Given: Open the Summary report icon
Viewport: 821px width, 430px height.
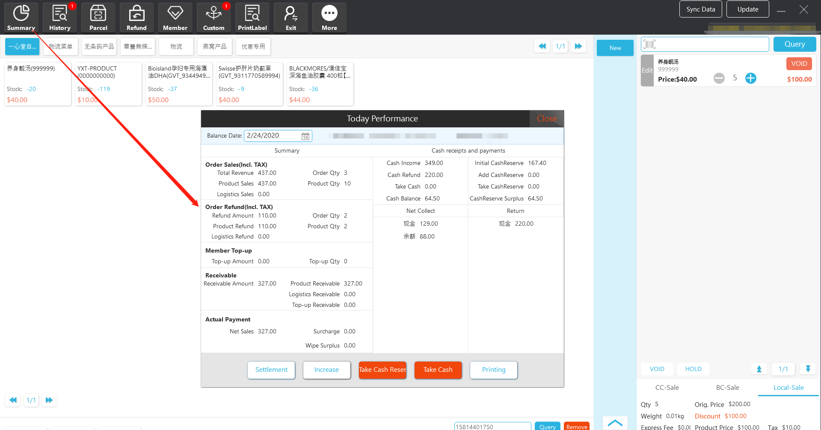Looking at the screenshot, I should (21, 18).
